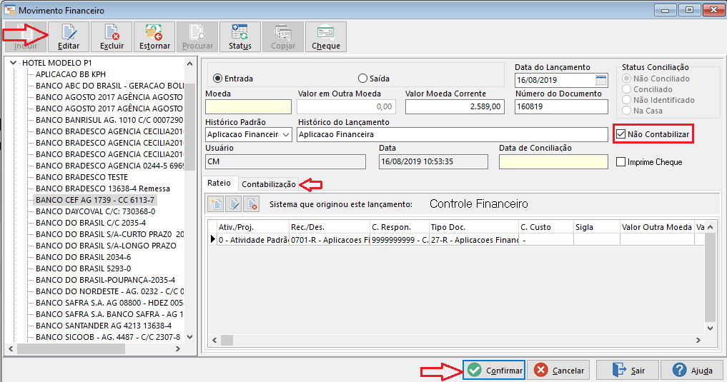
Task: Click the rateio grid scroll down arrow
Action: pos(710,328)
